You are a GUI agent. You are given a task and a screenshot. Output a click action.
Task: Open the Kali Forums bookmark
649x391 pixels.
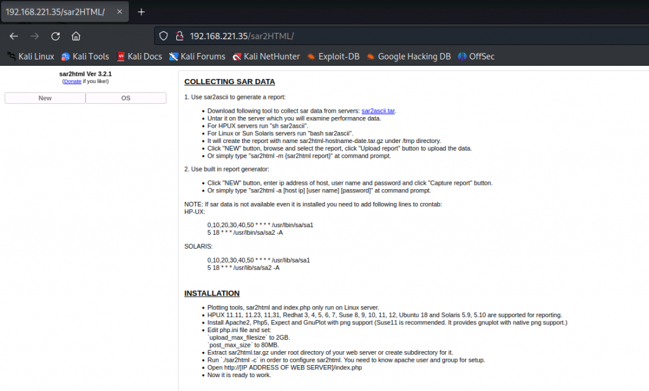click(x=198, y=56)
